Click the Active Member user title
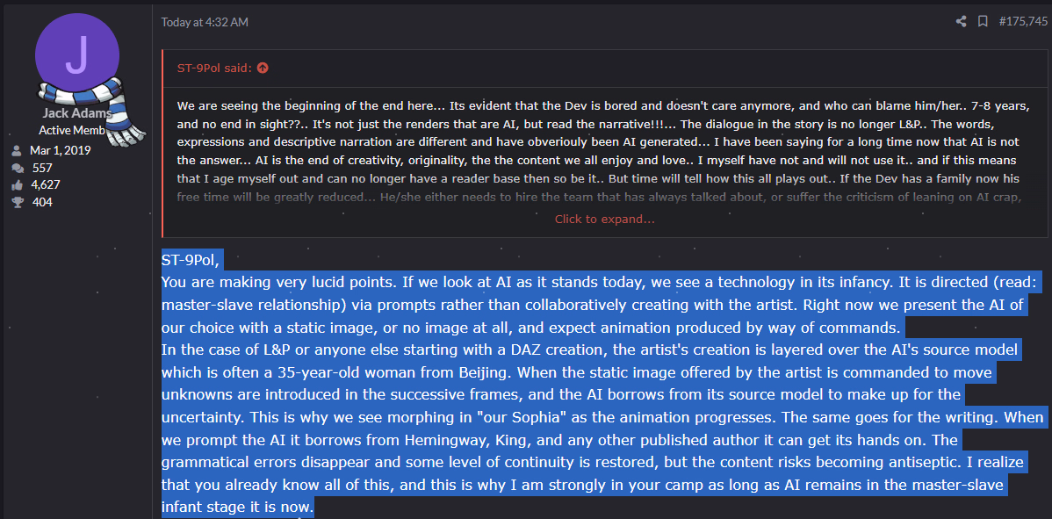Screen dimensions: 1052x519 tap(72, 131)
